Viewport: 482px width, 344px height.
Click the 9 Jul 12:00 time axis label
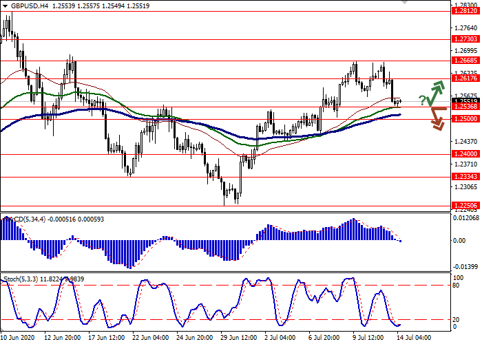(368, 338)
